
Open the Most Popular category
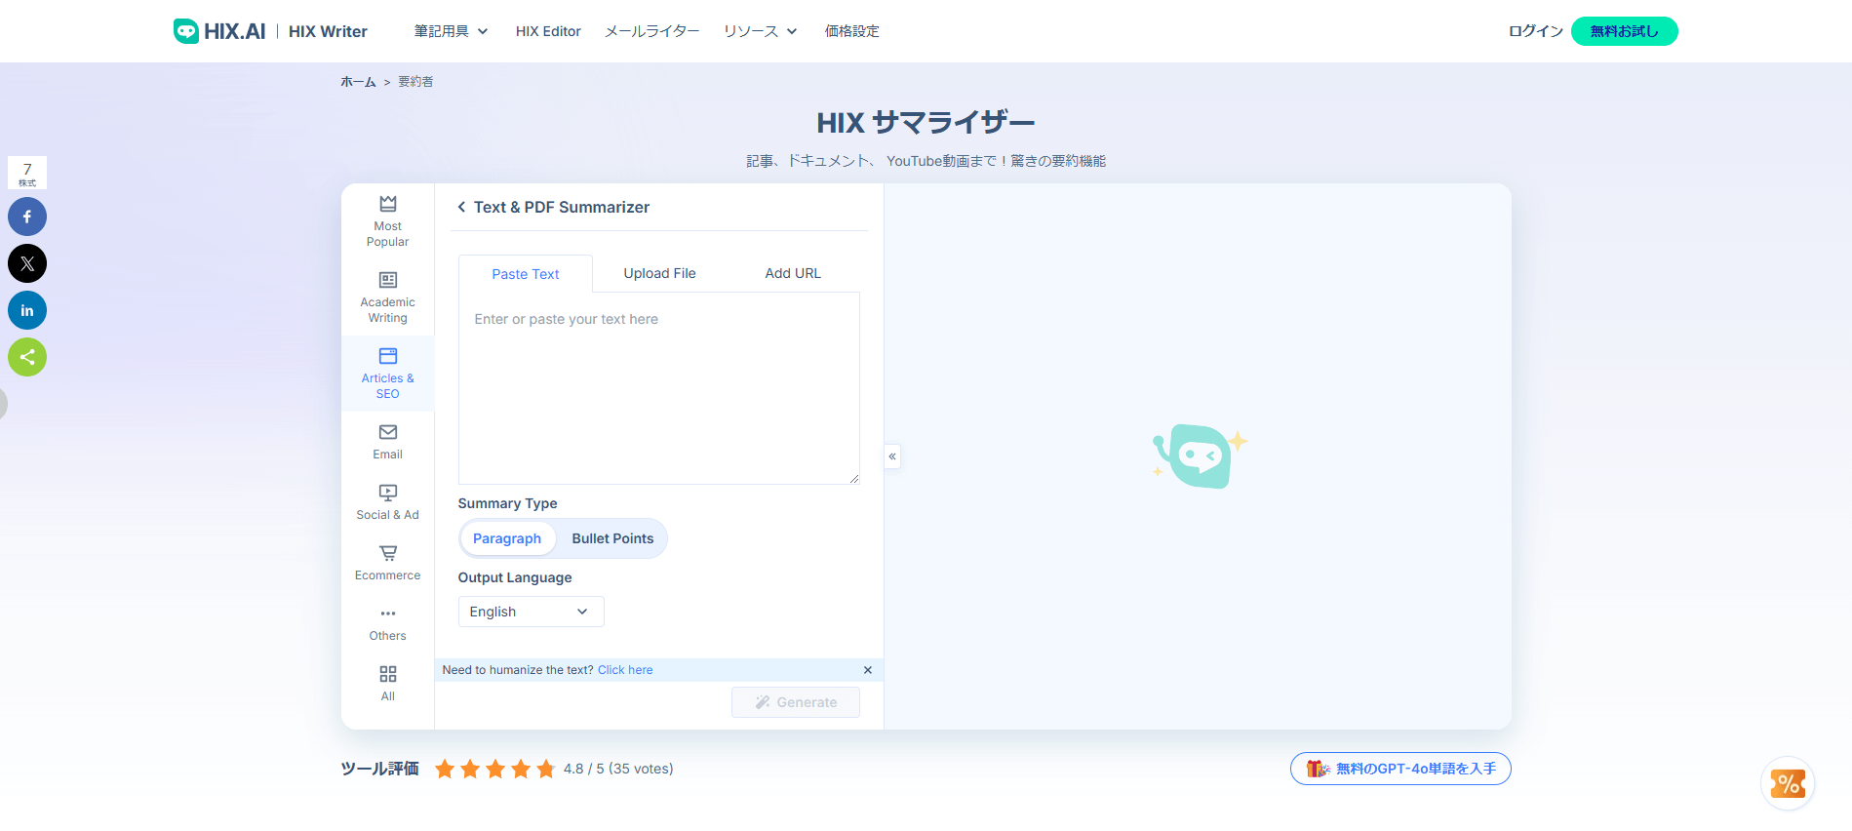click(x=387, y=221)
